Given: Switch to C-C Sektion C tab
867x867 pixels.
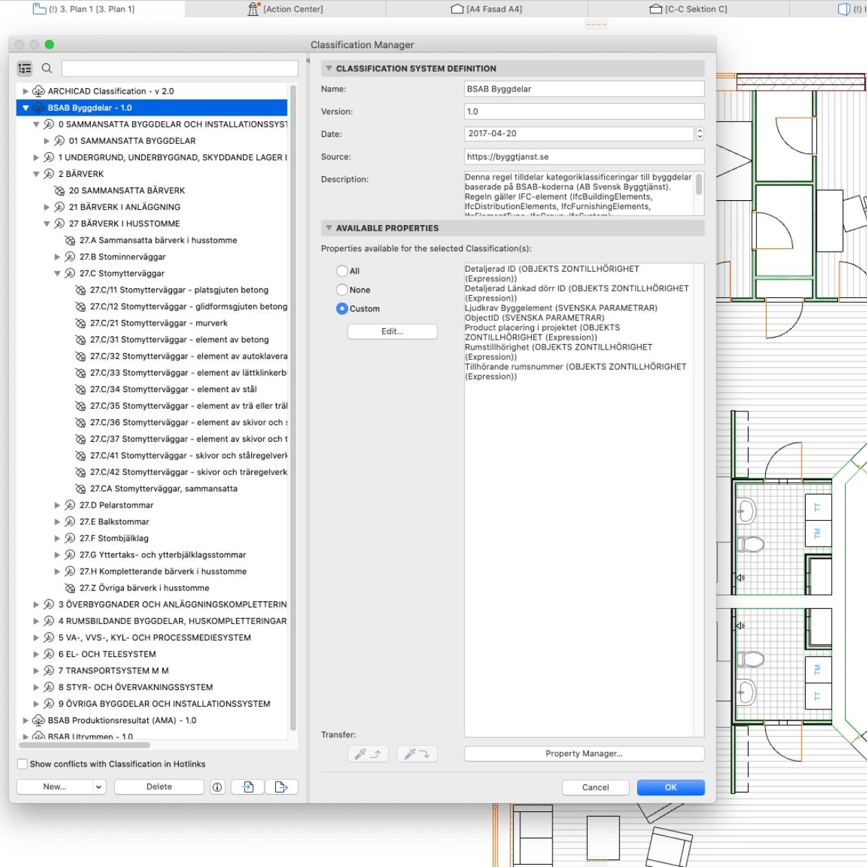Looking at the screenshot, I should click(x=688, y=9).
